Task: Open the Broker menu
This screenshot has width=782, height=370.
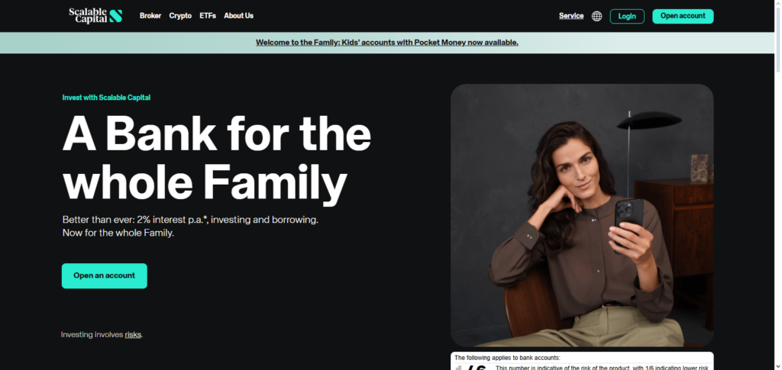Action: coord(150,15)
